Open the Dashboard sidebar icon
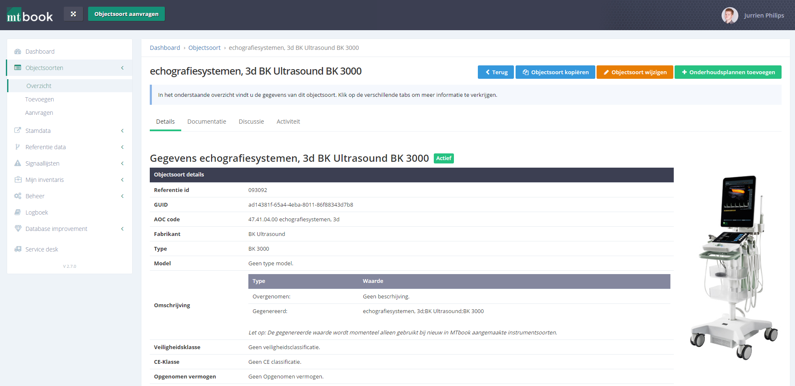 [x=18, y=52]
